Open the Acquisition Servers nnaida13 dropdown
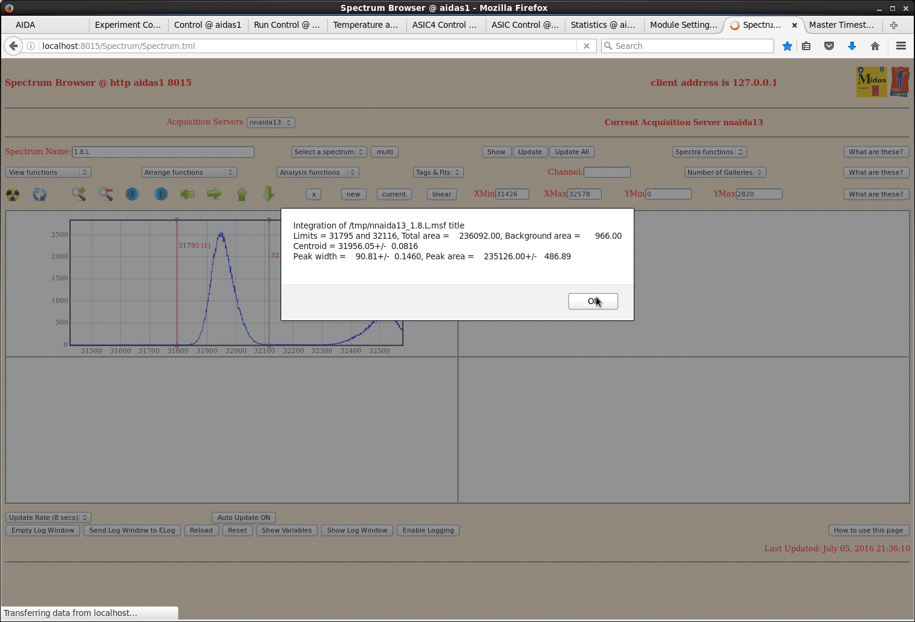This screenshot has height=622, width=915. tap(271, 122)
